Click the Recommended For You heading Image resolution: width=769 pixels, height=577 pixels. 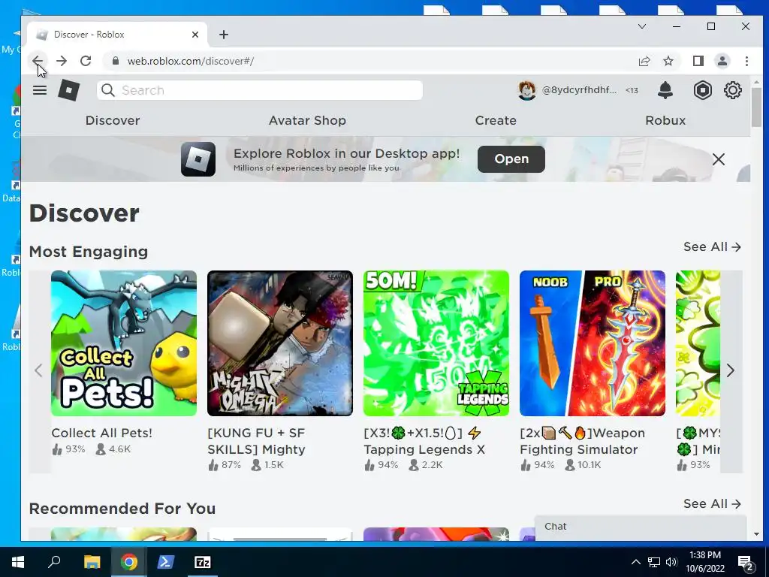pos(122,509)
